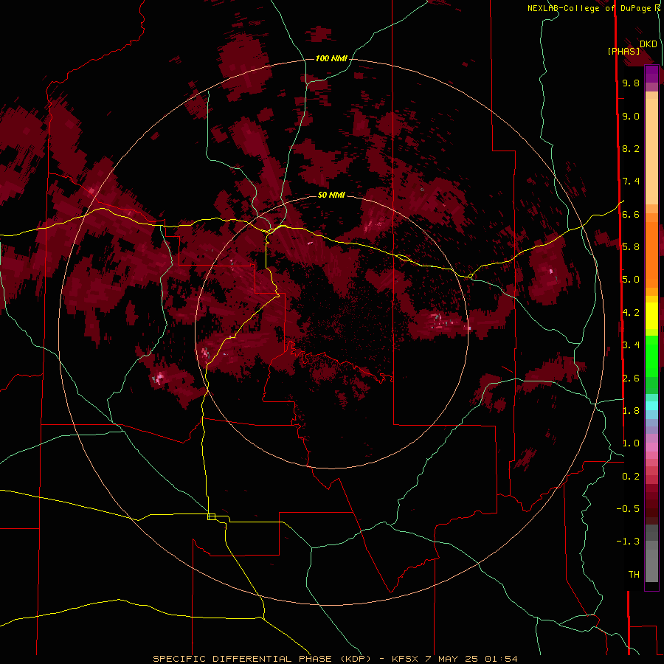The image size is (664, 664).
Task: Select the 5.0 scale value
Action: click(x=631, y=280)
